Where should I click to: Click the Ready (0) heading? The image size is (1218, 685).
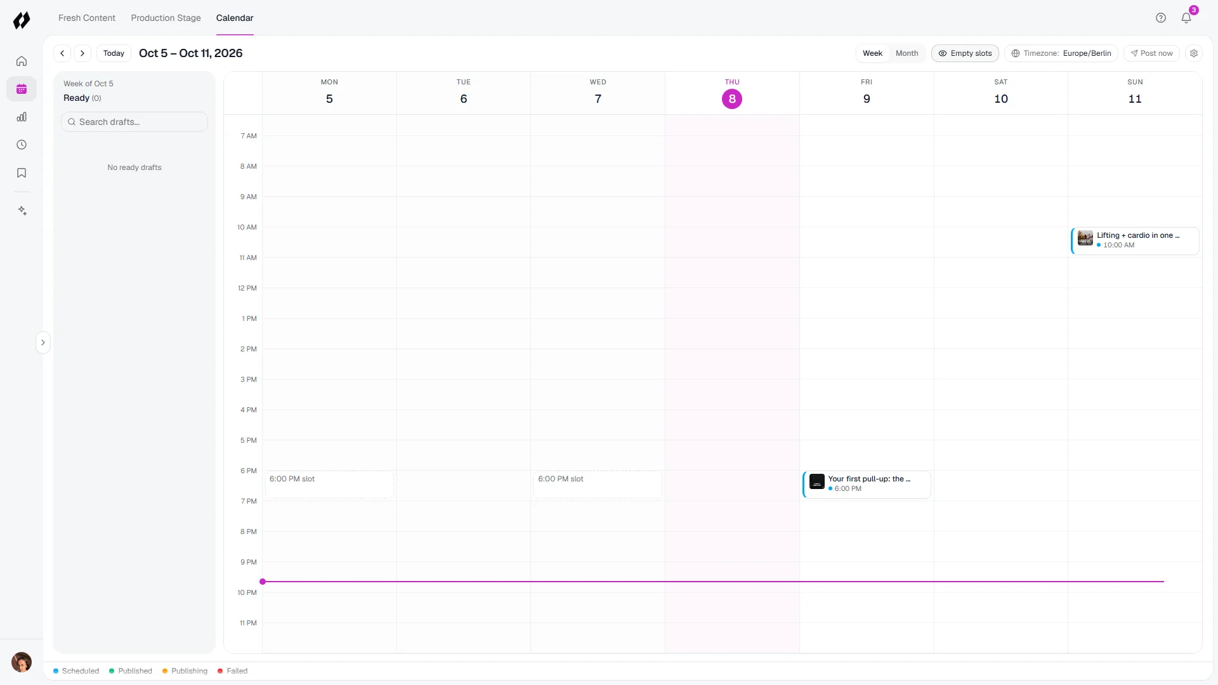tap(82, 98)
